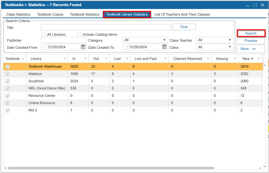Open the Library column filter chevron
Viewport: 269px width, 173px height.
pos(65,59)
